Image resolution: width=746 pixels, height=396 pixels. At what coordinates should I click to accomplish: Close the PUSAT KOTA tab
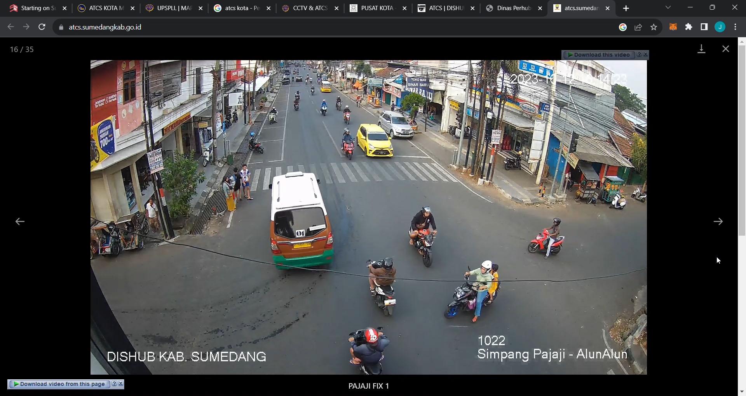404,8
